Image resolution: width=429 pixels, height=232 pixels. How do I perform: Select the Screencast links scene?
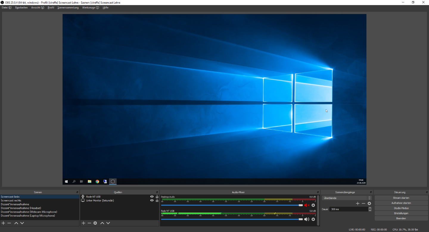click(40, 197)
